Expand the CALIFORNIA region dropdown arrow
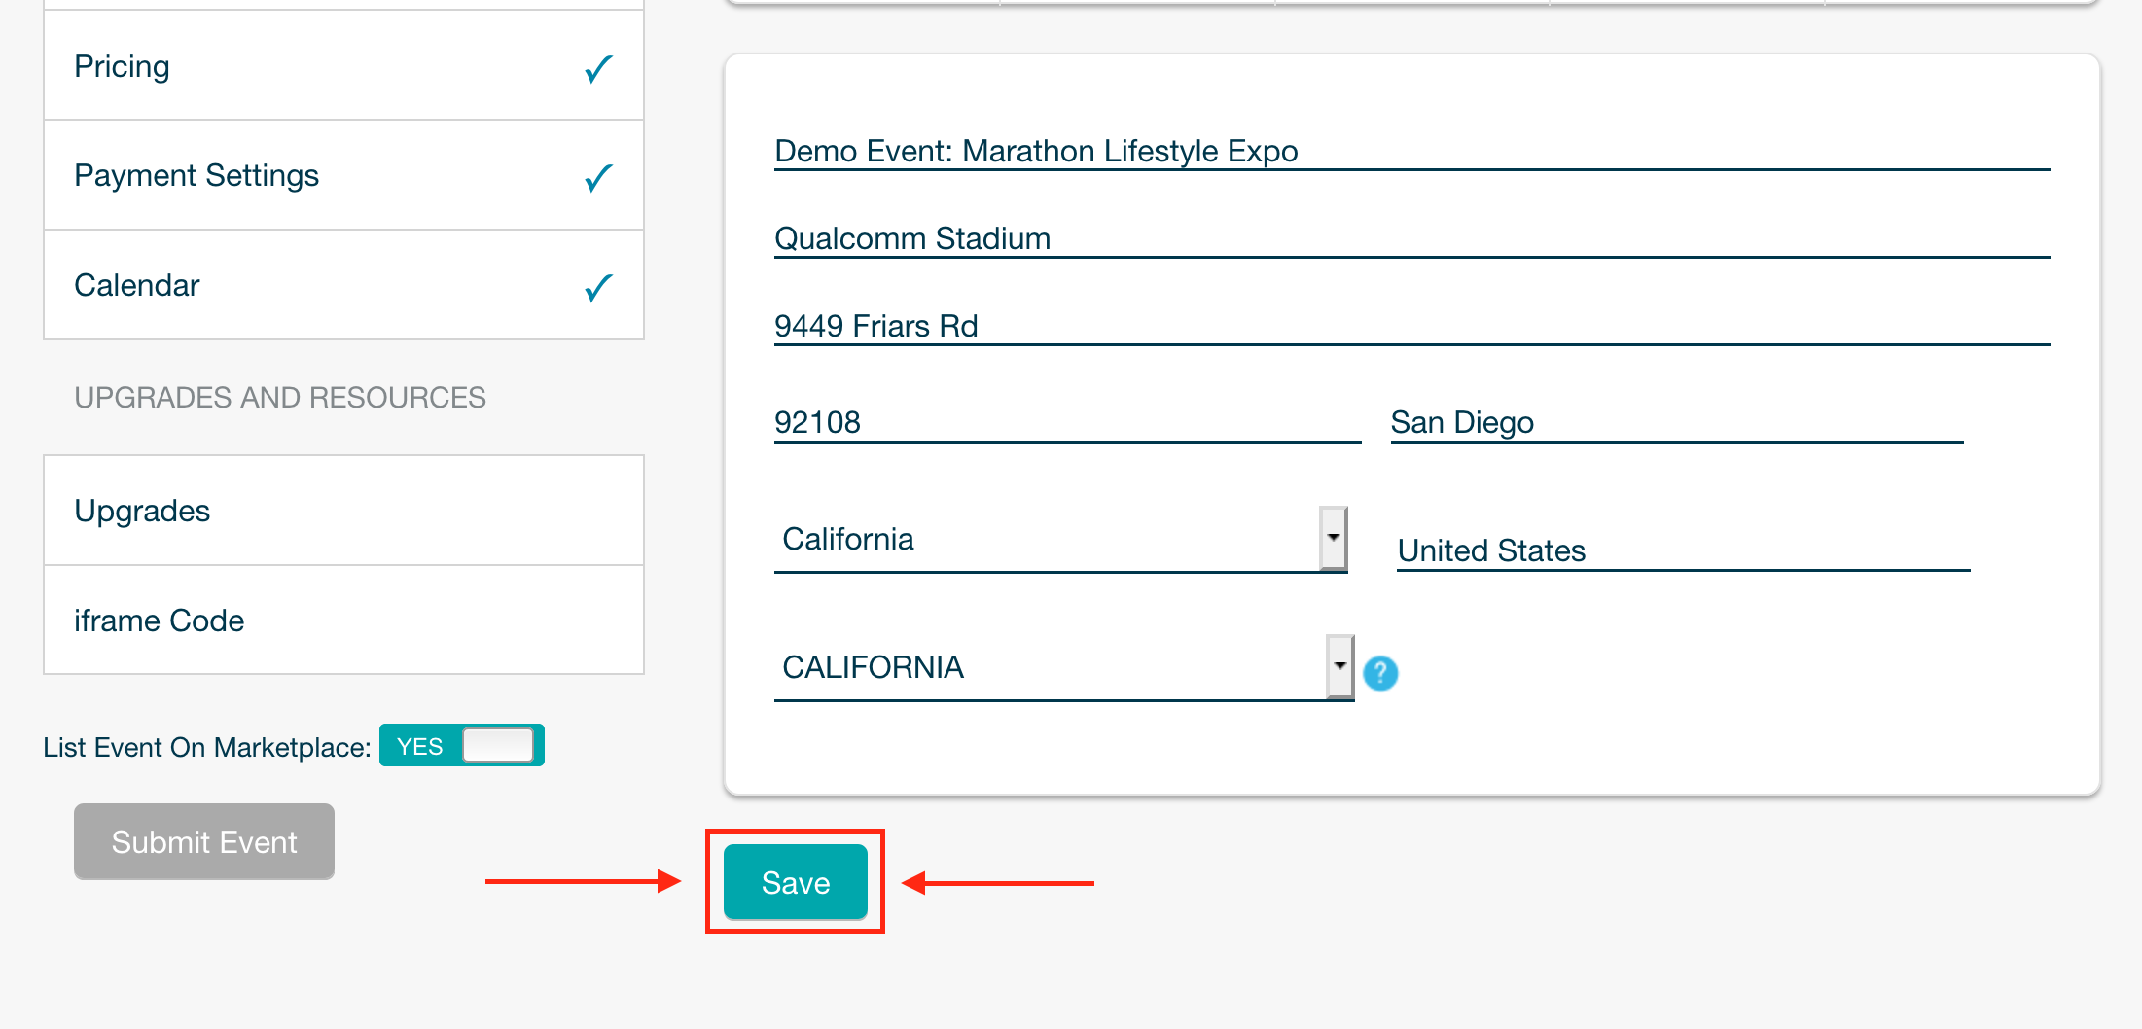 click(1340, 666)
